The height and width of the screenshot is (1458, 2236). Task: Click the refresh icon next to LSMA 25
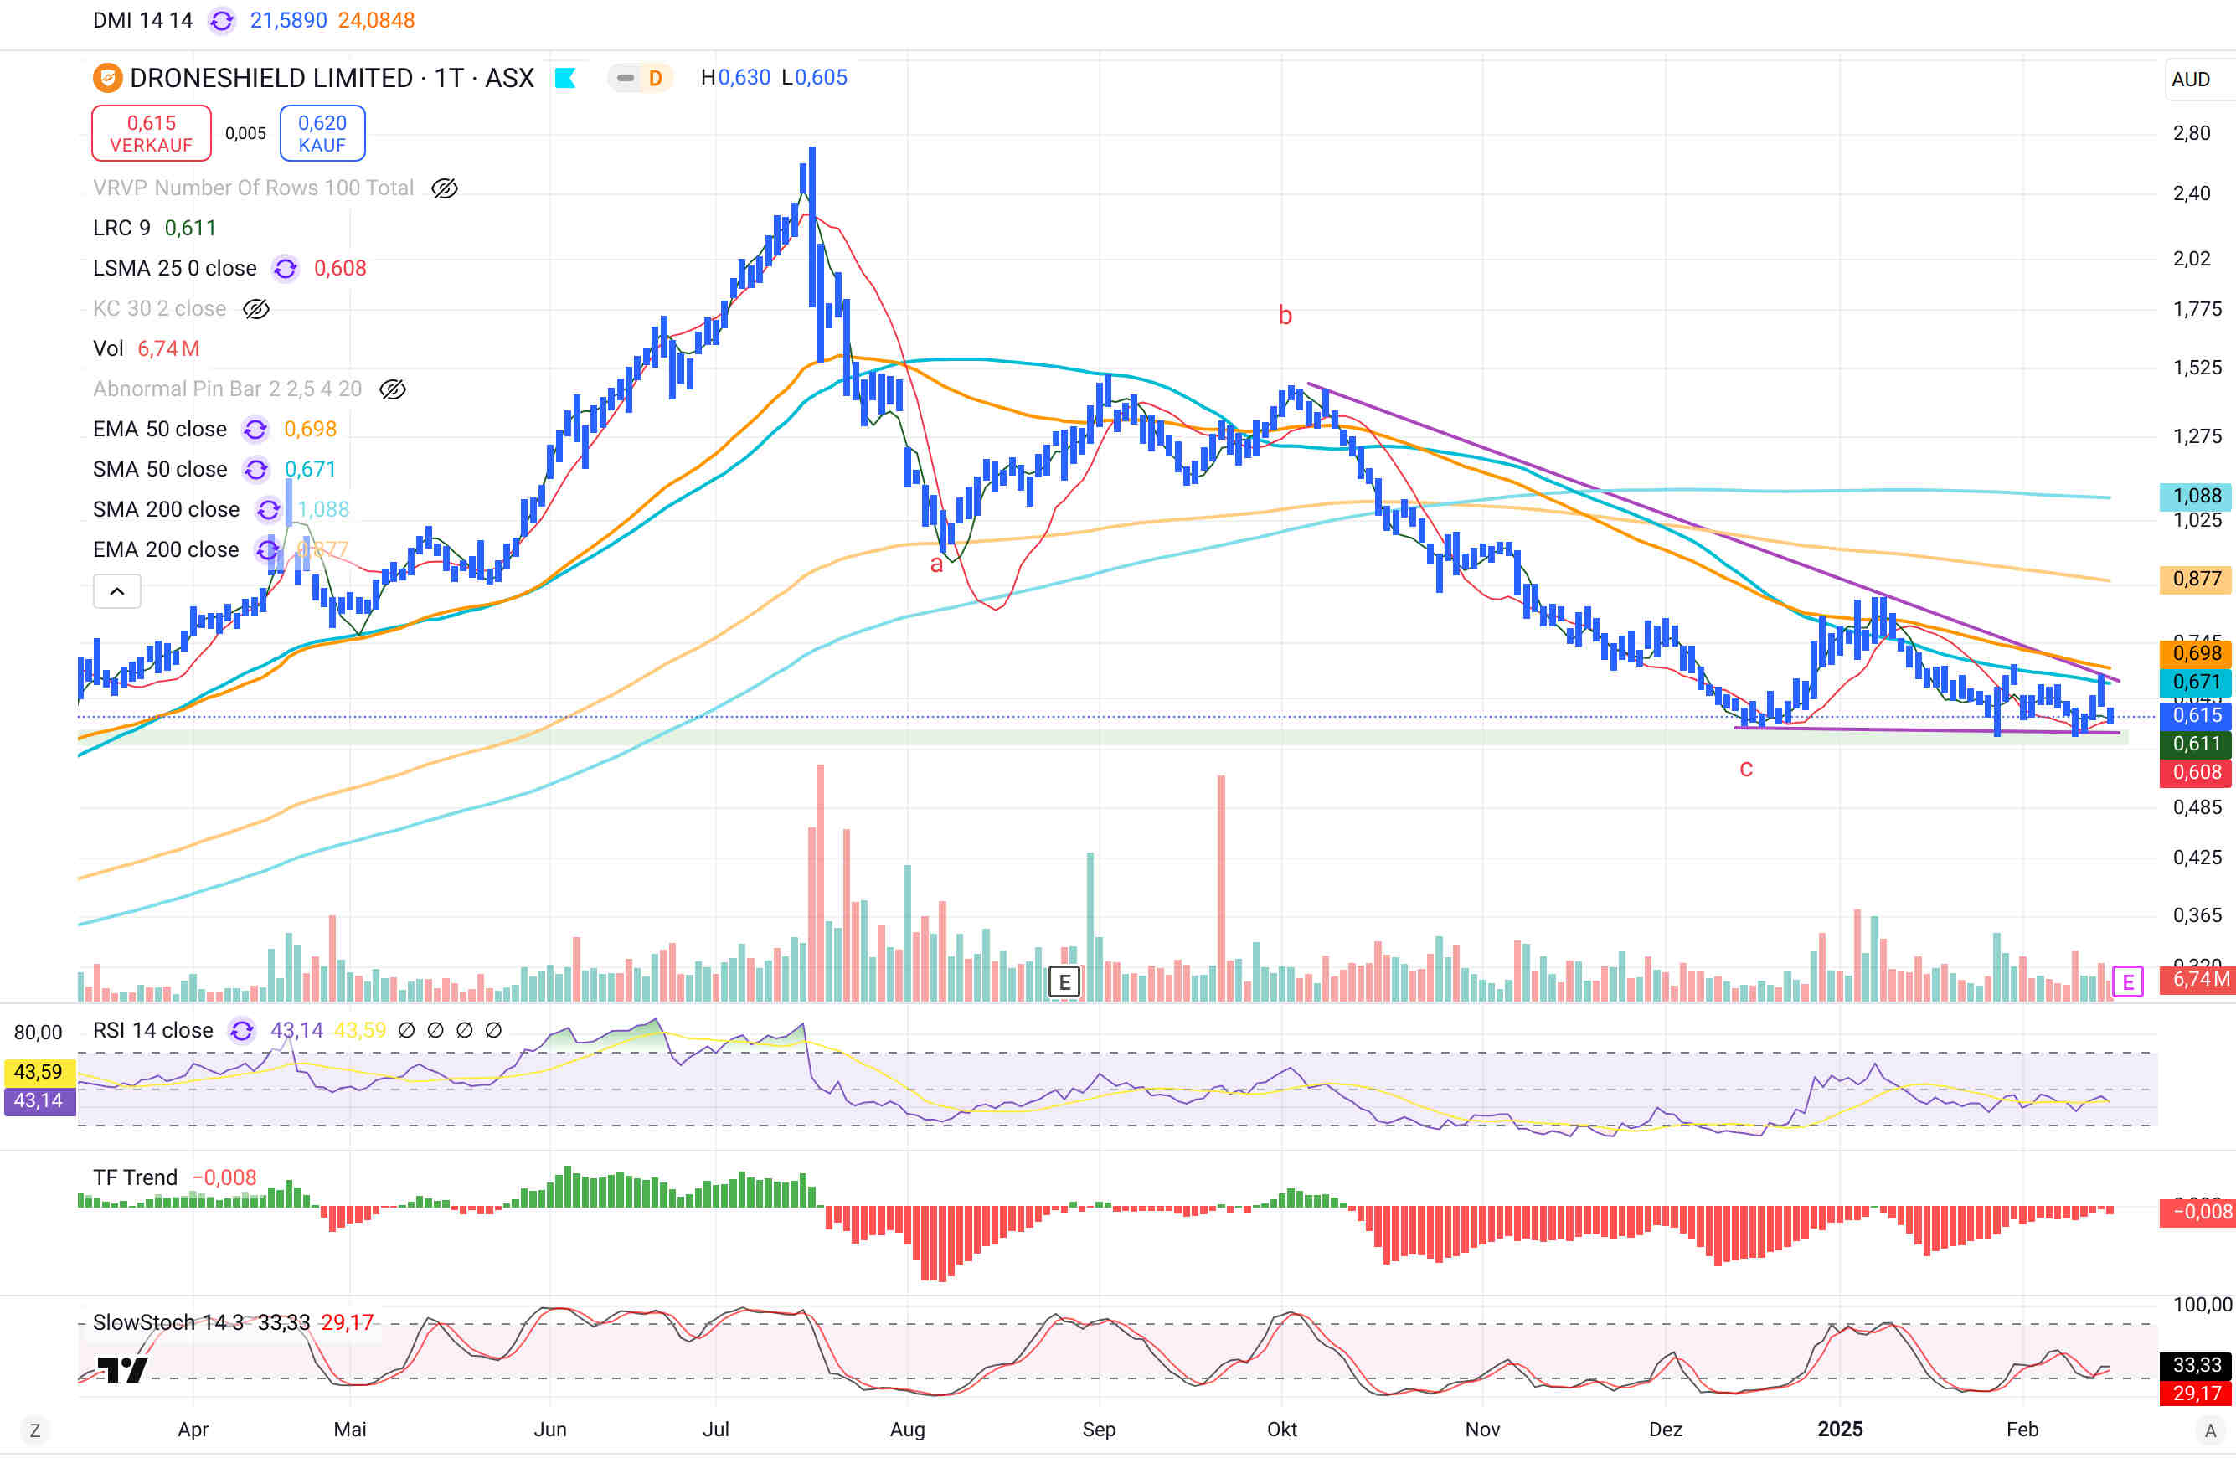[286, 269]
